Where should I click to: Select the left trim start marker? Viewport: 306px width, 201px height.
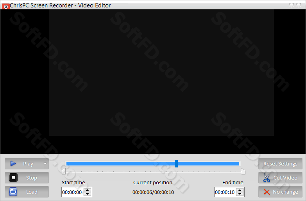[63, 171]
